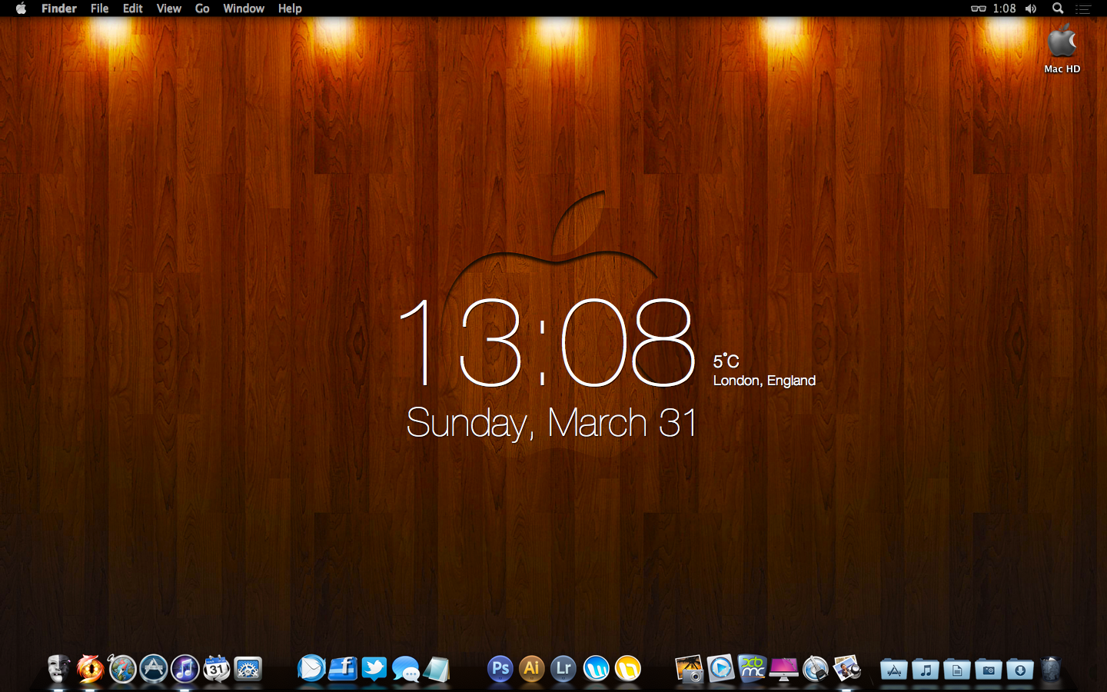Open the blue W circle icon

(x=596, y=668)
